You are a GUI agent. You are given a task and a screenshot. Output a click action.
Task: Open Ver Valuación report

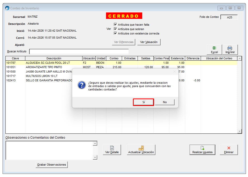coord(149,42)
